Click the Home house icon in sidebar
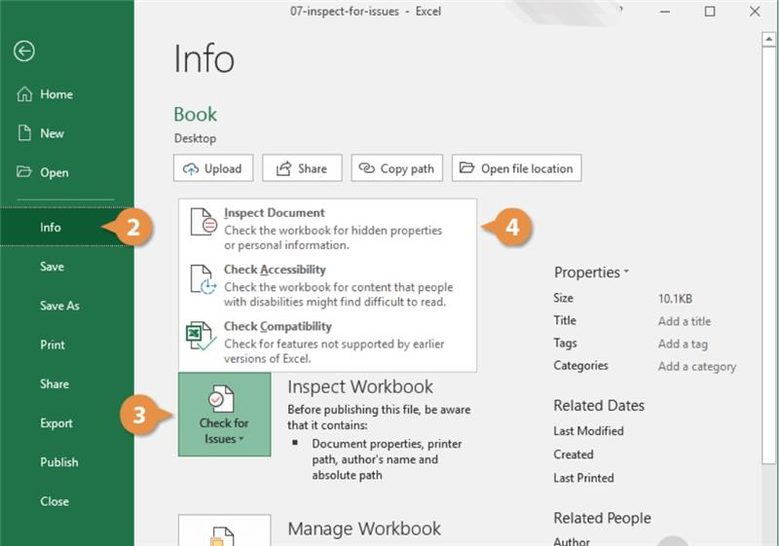This screenshot has height=546, width=779. point(24,93)
